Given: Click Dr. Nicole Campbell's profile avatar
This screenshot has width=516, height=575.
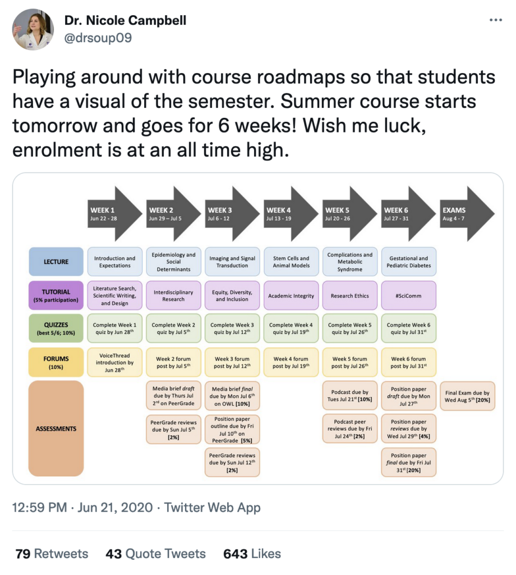Looking at the screenshot, I should [x=33, y=29].
